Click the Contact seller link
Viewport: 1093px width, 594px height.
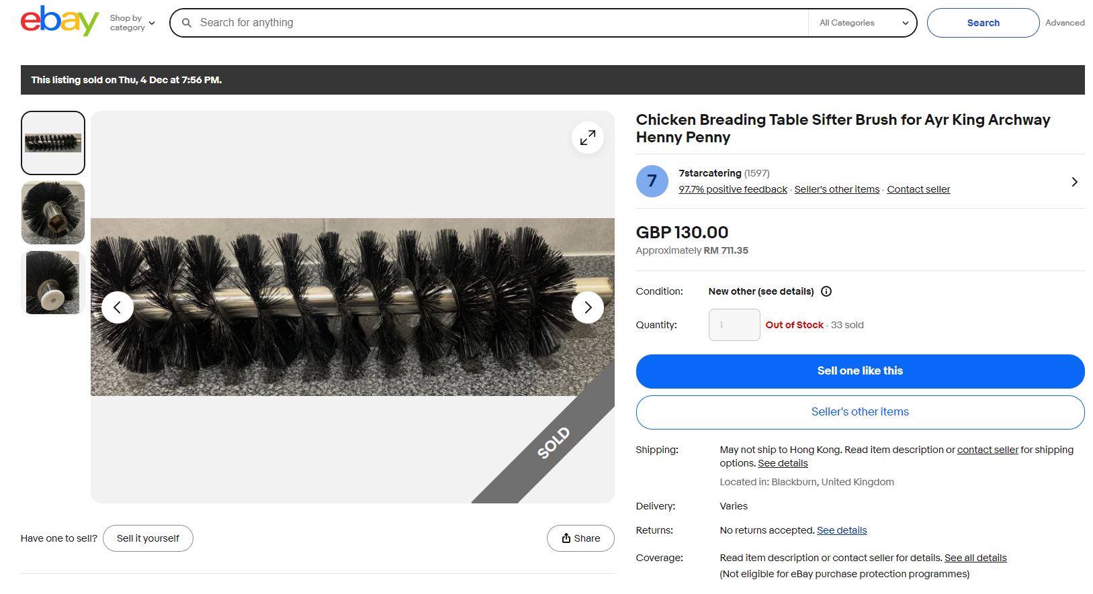[918, 190]
